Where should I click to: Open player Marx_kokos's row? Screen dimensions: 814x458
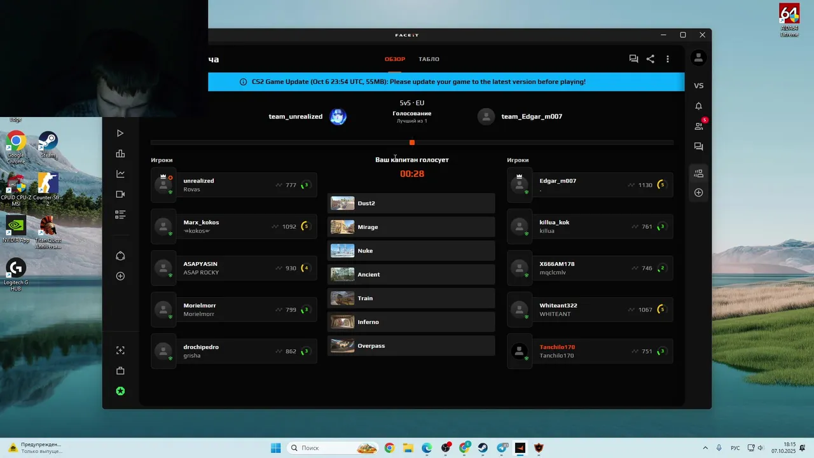pos(234,226)
